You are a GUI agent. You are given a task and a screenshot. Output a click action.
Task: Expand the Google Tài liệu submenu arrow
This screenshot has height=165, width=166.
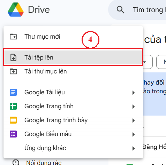pyautogui.click(x=134, y=93)
